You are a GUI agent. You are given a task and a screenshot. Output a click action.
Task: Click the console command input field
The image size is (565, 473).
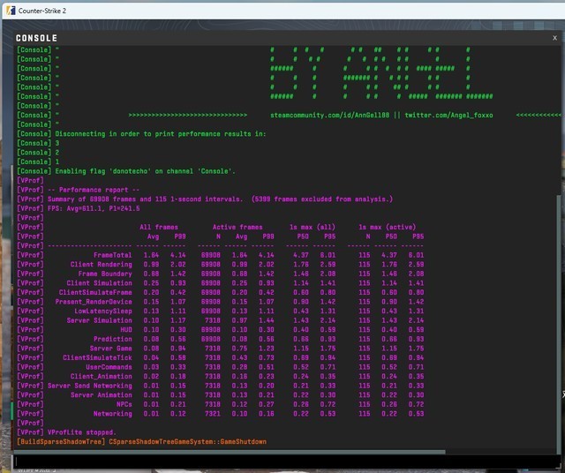click(x=281, y=461)
